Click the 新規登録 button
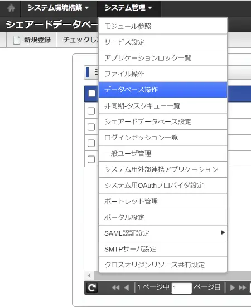 click(x=32, y=40)
